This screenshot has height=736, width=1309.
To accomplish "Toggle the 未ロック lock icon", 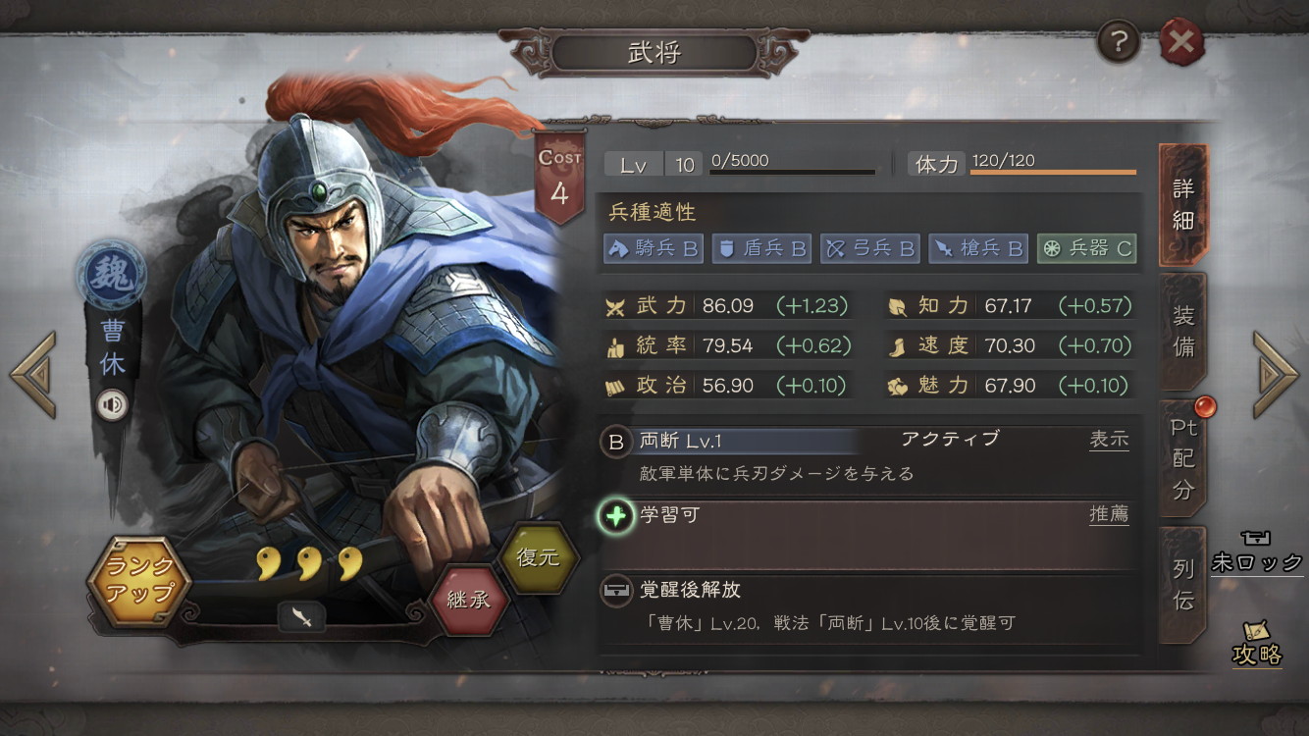I will pyautogui.click(x=1257, y=553).
